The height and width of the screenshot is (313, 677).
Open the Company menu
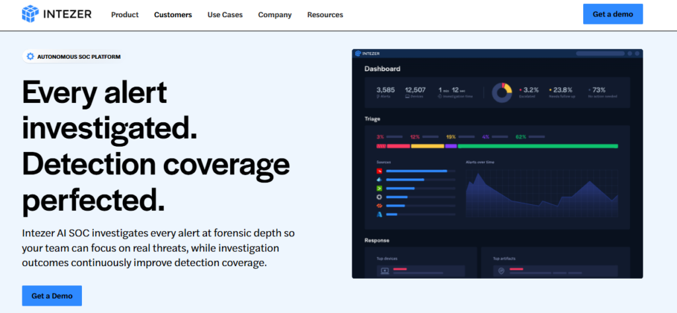275,15
